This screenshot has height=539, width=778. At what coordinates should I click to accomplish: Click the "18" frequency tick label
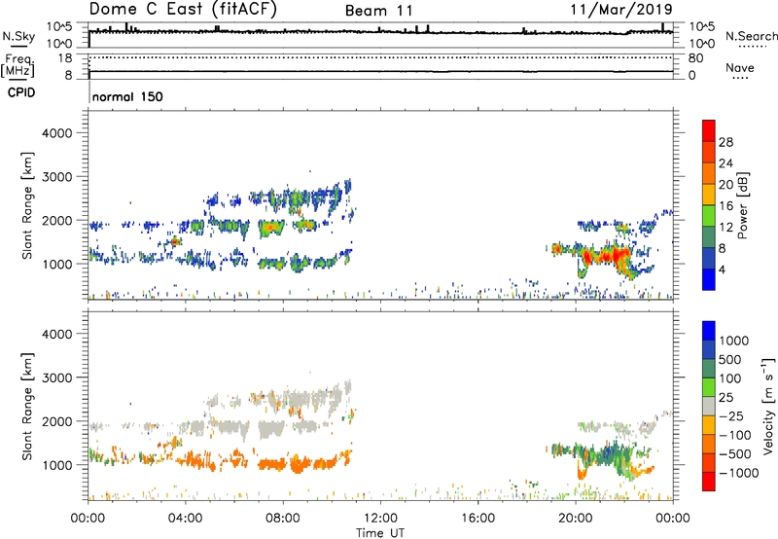tap(65, 58)
